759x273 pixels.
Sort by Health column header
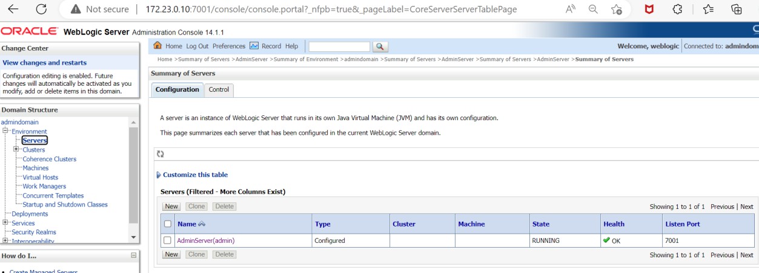point(614,224)
